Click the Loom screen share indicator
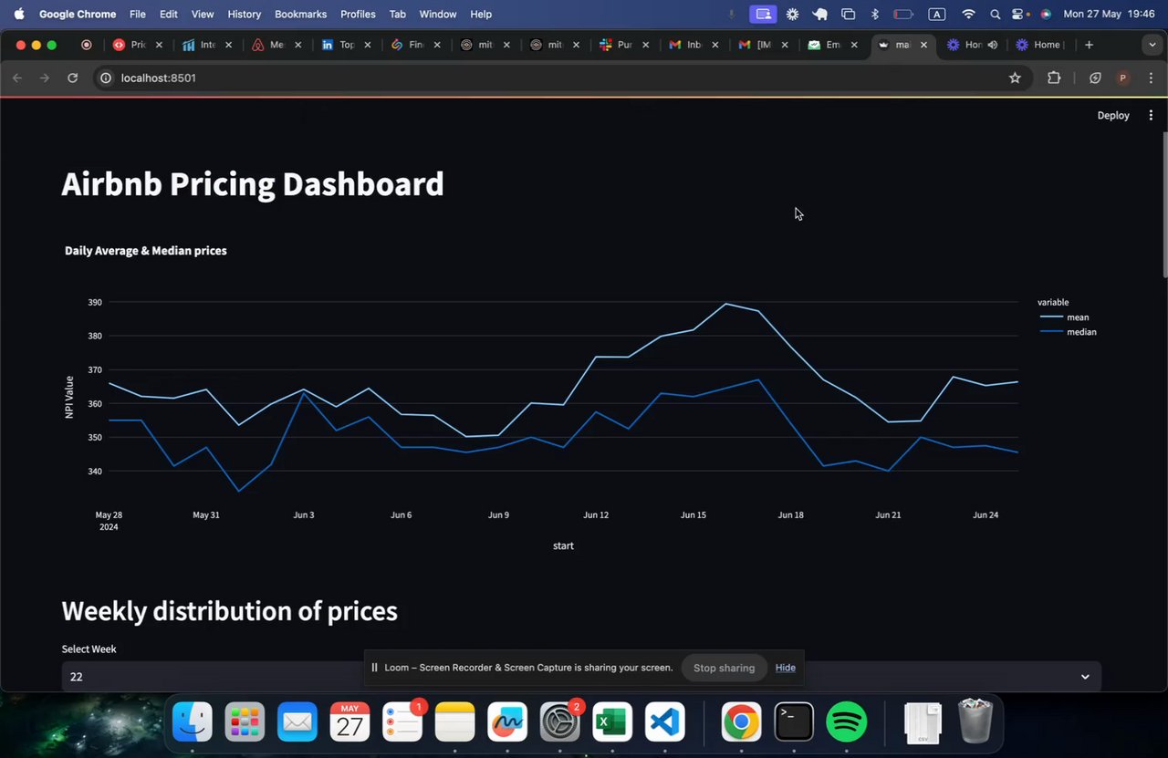Viewport: 1168px width, 758px height. coord(763,15)
